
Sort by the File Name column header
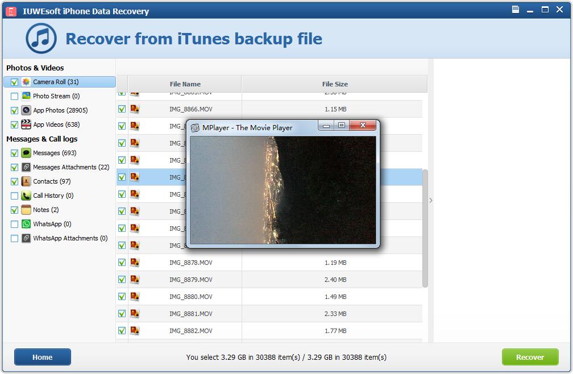point(185,84)
